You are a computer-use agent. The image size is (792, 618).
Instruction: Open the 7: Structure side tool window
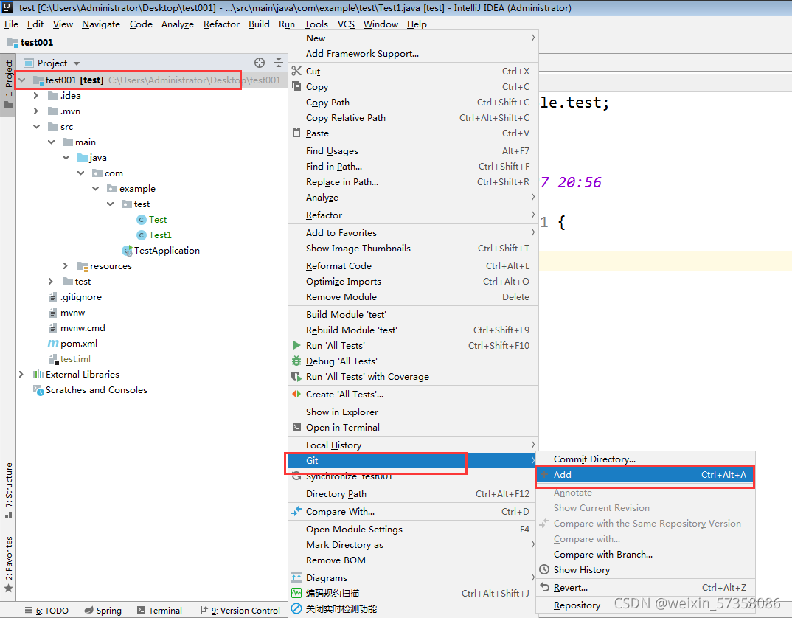coord(8,490)
